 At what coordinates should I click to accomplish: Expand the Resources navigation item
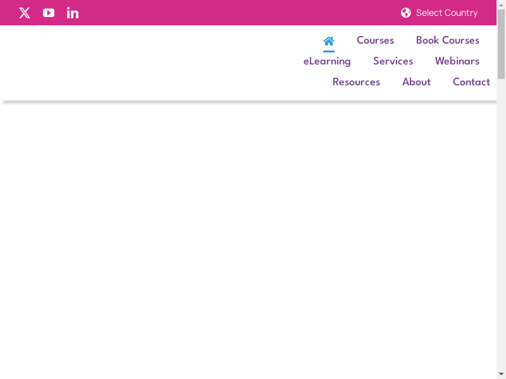[356, 82]
